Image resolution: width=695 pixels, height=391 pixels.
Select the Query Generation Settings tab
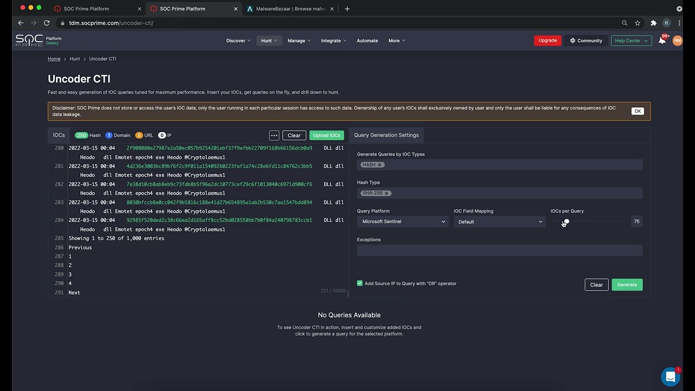pos(386,135)
